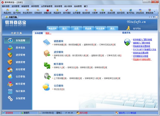The width and height of the screenshot is (160, 116).
Task: Open 软件快速入门图文教程 link
Action: pos(142,39)
